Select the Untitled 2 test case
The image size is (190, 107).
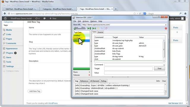pos(82,38)
